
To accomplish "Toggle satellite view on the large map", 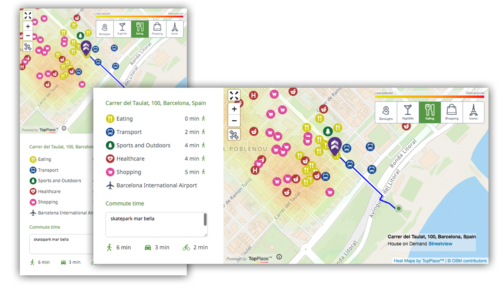I will (x=234, y=135).
